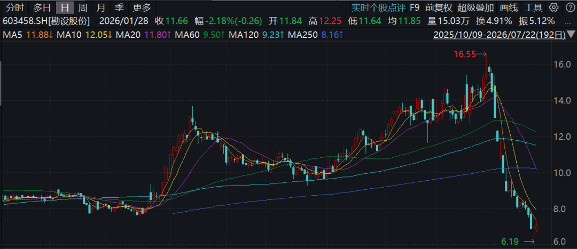Viewport: 577px width, 249px height.
Task: Open the 前复权 adjustment mode option
Action: tap(439, 7)
